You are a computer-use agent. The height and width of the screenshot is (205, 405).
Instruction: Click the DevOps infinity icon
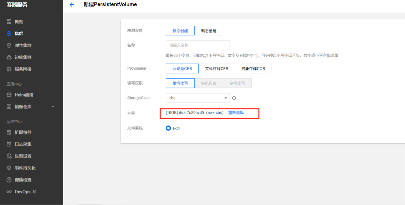pos(9,192)
